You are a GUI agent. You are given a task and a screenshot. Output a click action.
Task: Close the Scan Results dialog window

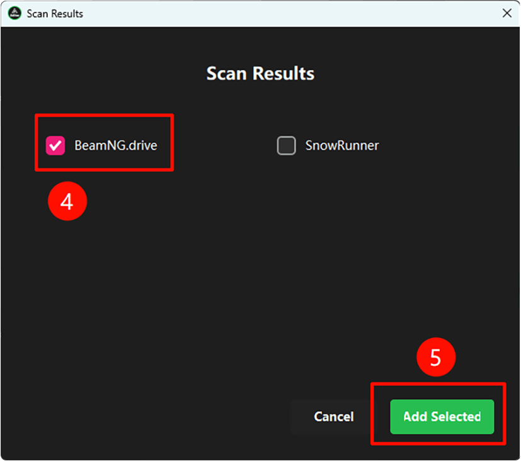point(506,13)
